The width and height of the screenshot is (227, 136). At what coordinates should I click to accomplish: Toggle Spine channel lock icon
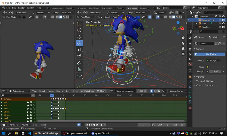(x=34, y=112)
